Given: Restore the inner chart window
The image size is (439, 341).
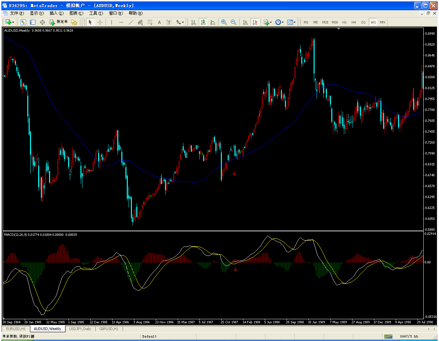Looking at the screenshot, I should point(428,13).
